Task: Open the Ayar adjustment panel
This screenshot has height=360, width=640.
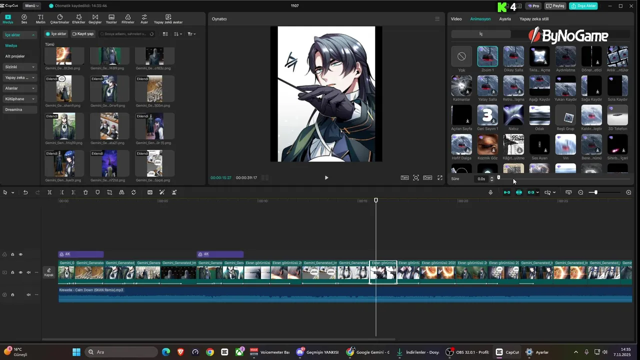Action: click(x=144, y=19)
